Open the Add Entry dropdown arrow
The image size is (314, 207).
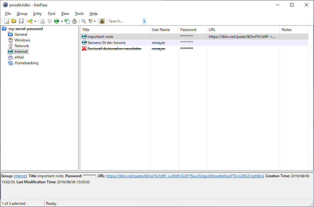coord(35,21)
